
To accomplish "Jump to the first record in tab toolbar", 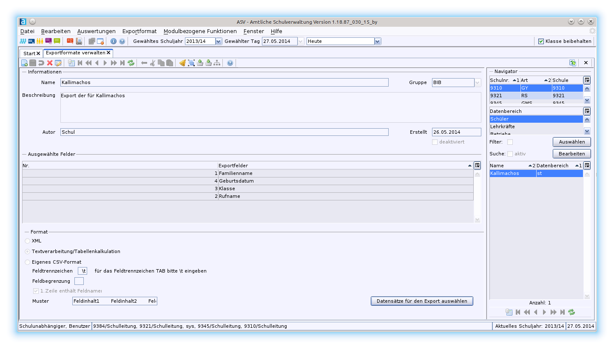I will coord(80,63).
